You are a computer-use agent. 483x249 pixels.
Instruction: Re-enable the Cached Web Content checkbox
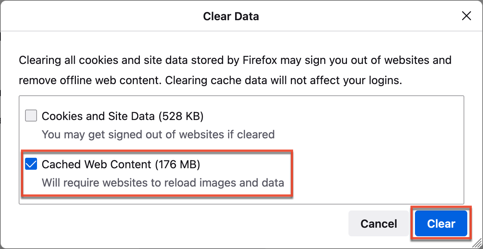coord(31,163)
